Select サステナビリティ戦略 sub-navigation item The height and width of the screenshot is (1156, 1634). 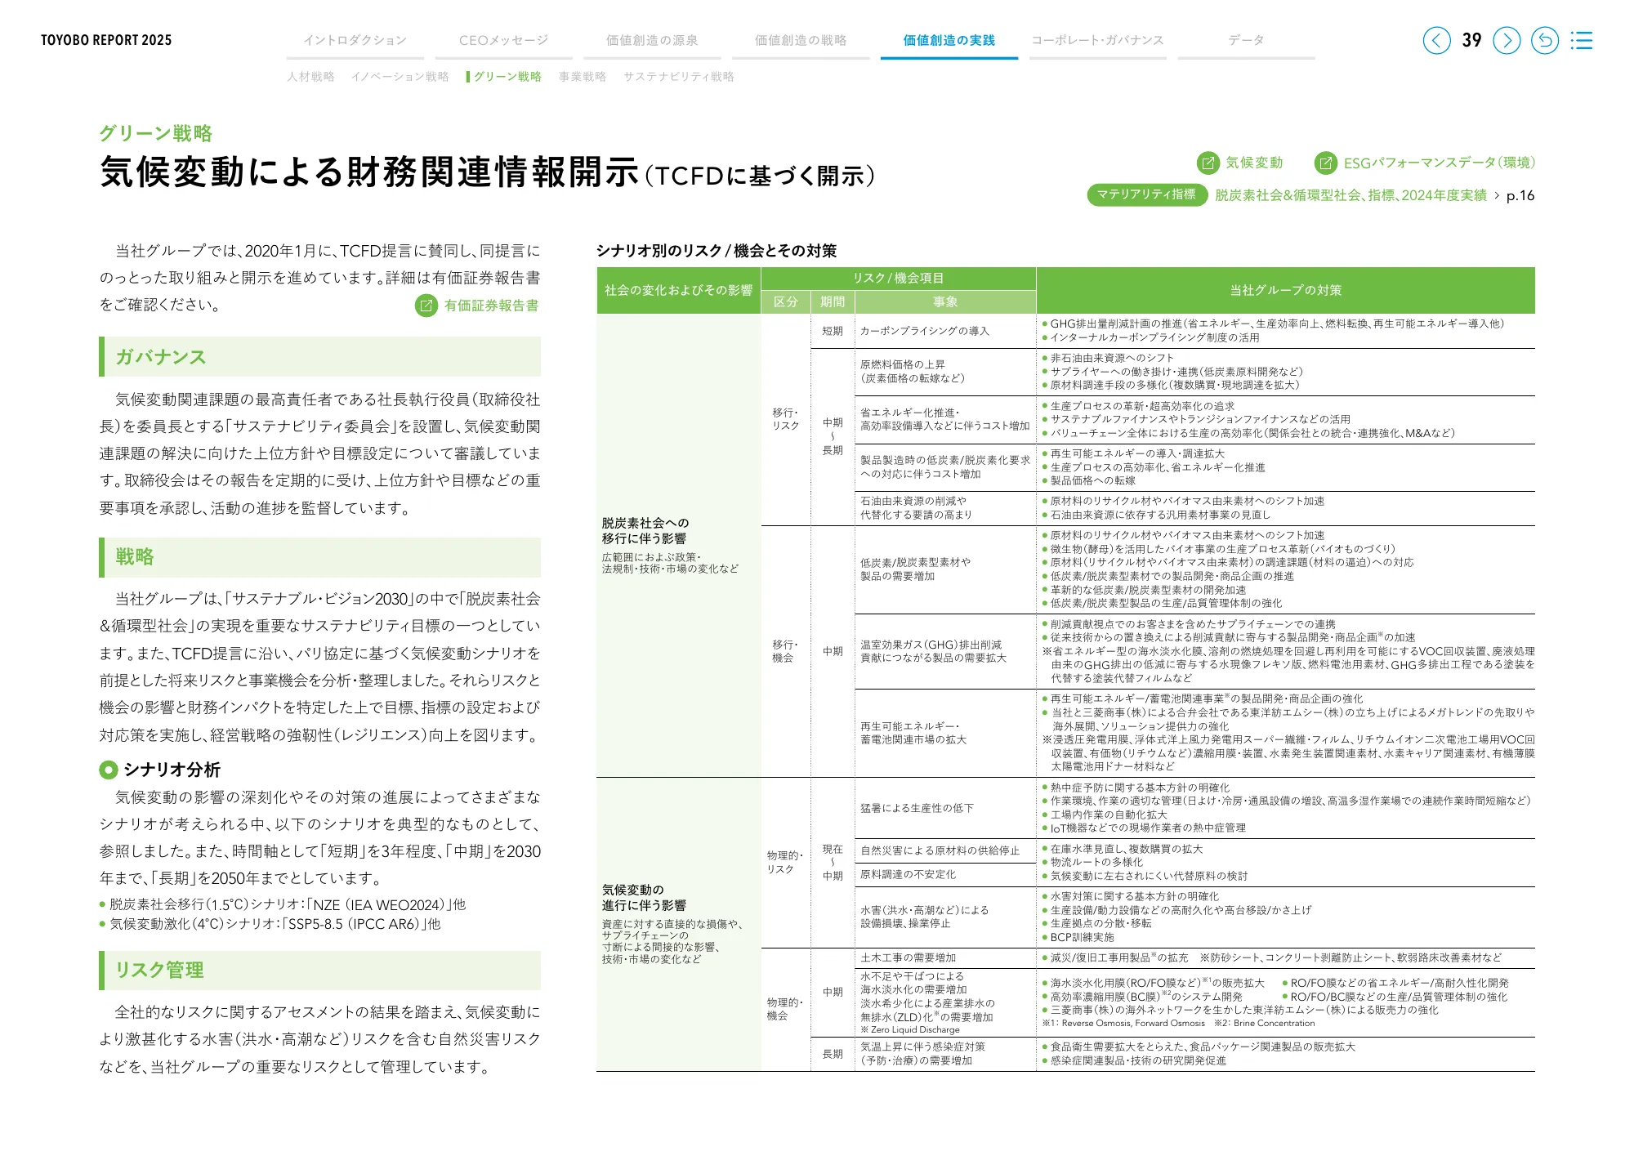(678, 77)
